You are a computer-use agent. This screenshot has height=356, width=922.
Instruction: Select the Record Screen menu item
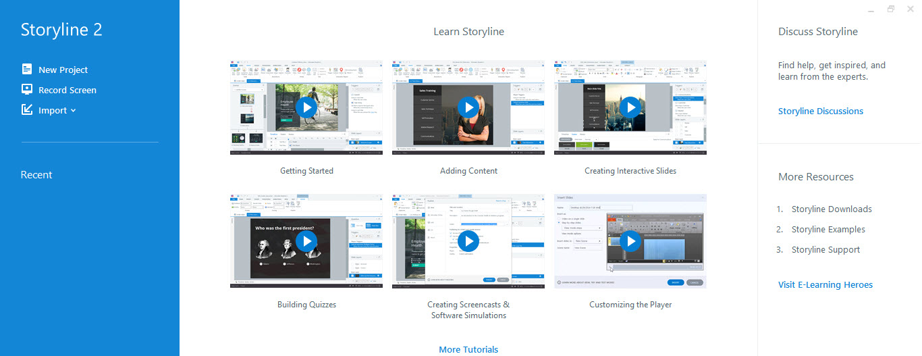click(67, 90)
